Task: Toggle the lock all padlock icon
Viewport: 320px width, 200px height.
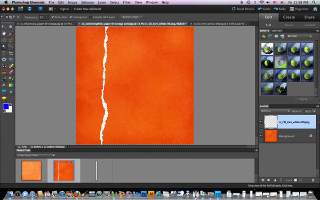Action: (x=300, y=180)
